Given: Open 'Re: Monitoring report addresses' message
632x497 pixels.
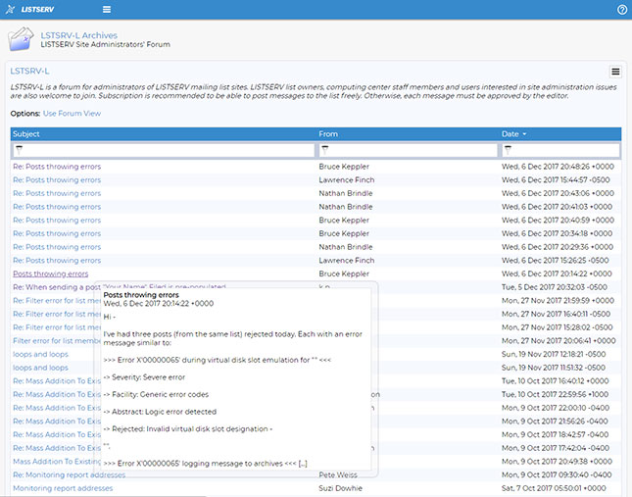Looking at the screenshot, I should click(69, 474).
